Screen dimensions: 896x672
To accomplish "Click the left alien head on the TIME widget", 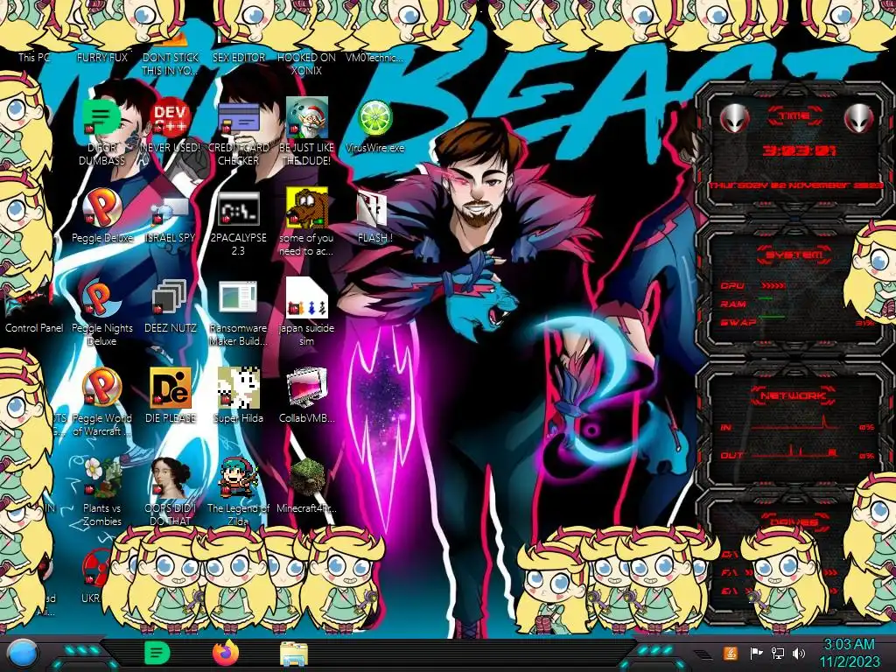I will click(x=734, y=118).
